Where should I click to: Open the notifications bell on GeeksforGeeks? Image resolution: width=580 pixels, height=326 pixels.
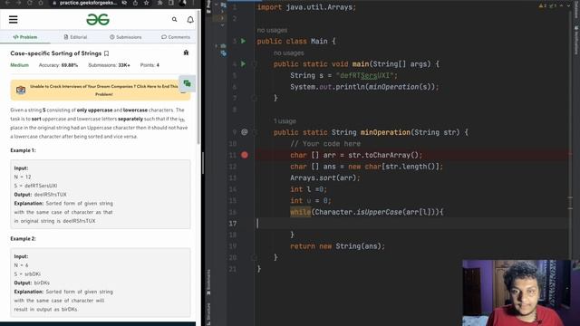[190, 20]
